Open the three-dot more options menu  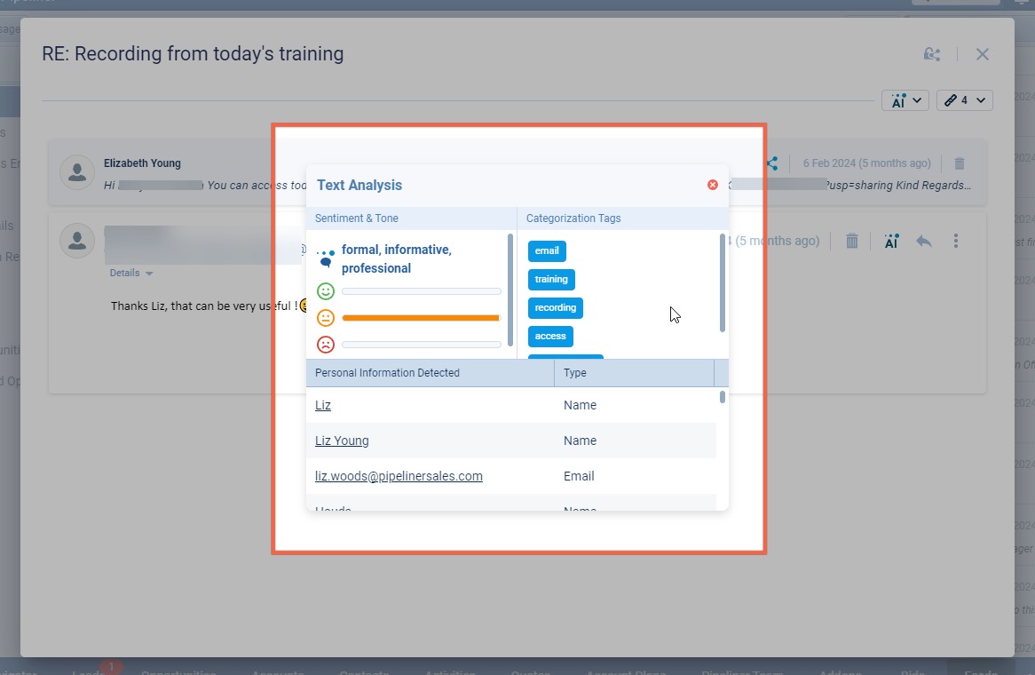click(x=956, y=241)
